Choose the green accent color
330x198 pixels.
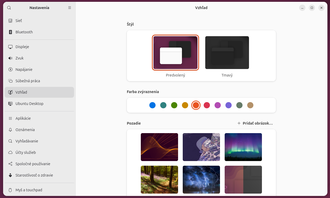click(174, 105)
